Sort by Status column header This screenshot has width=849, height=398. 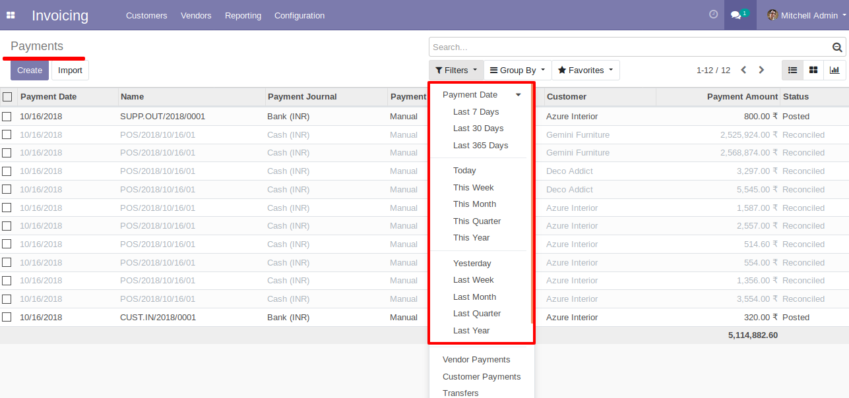tap(814, 97)
